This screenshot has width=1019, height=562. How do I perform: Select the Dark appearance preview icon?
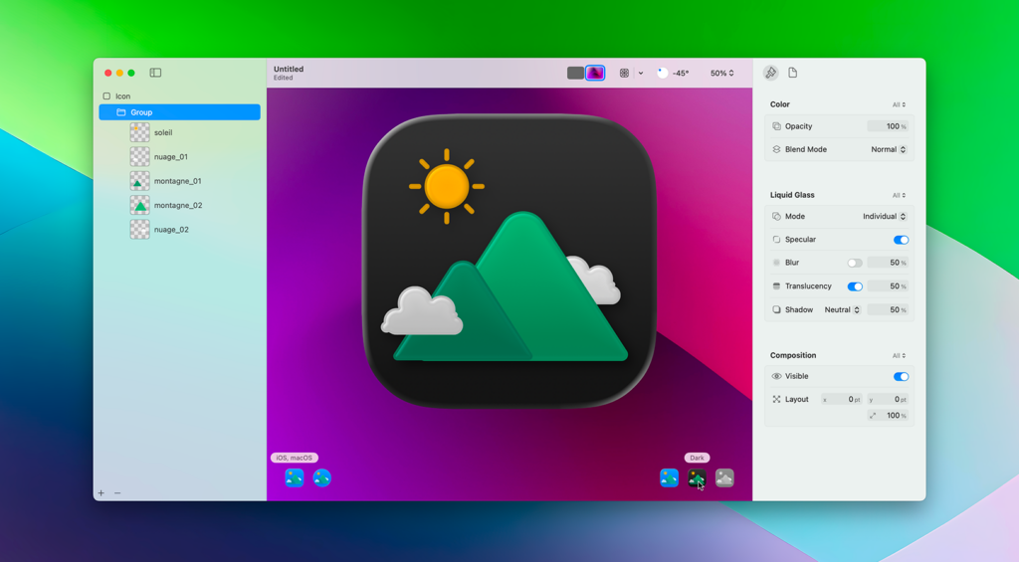coord(697,478)
